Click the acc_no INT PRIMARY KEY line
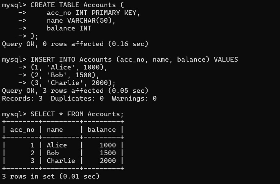The image size is (280, 184). pyautogui.click(x=93, y=13)
